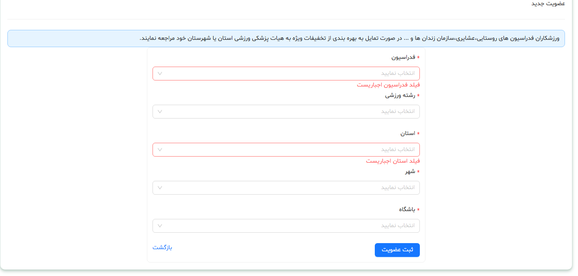The width and height of the screenshot is (578, 276).
Task: Click the red error message فیلد استان اجباریست
Action: point(392,161)
